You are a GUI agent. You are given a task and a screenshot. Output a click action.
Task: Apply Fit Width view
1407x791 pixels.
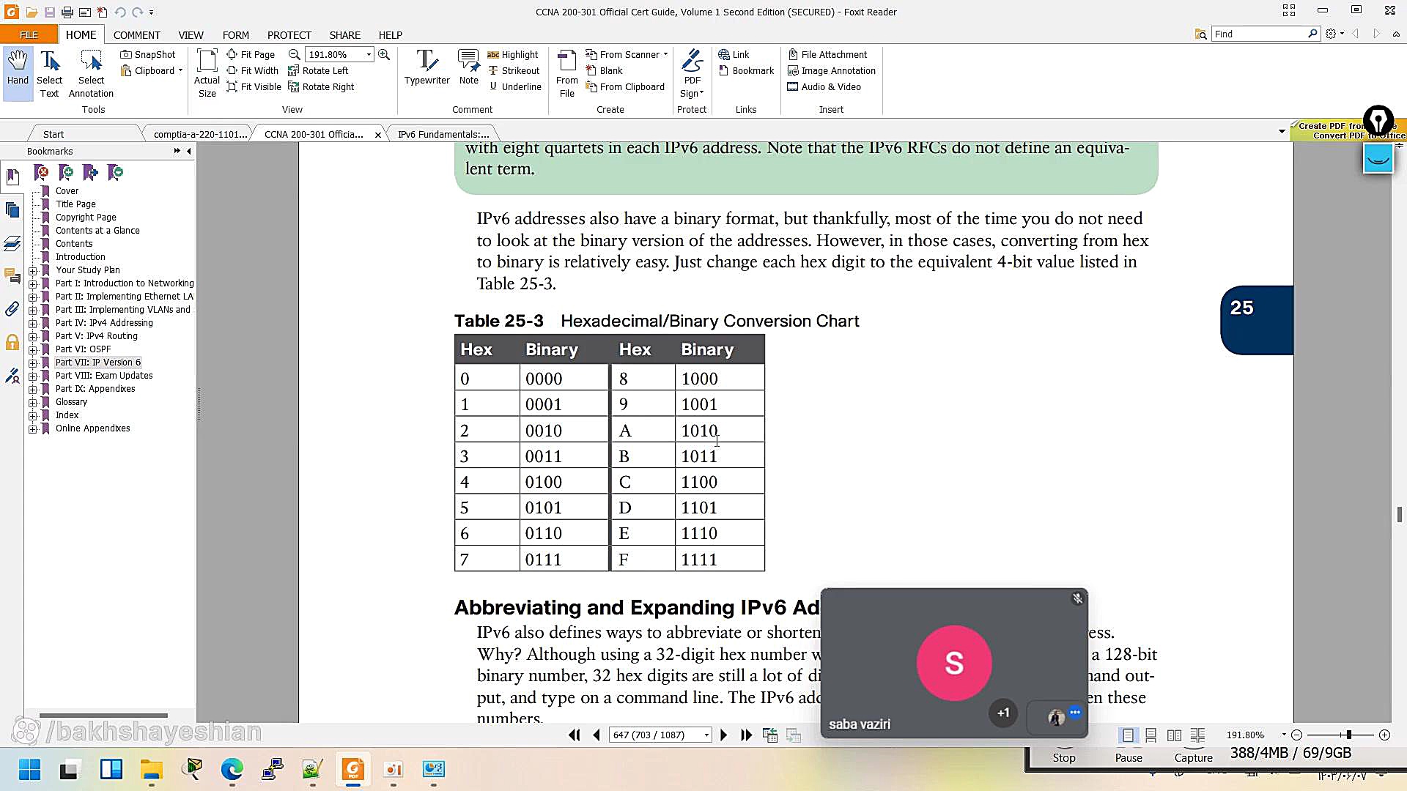click(x=253, y=70)
